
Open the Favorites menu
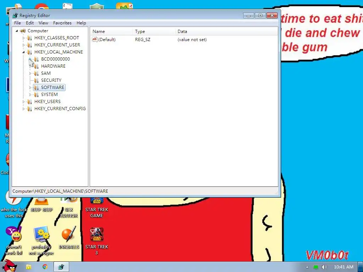[62, 23]
